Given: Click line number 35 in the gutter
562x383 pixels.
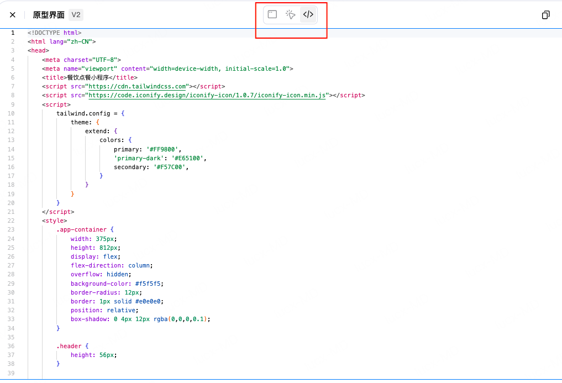Looking at the screenshot, I should [x=11, y=337].
